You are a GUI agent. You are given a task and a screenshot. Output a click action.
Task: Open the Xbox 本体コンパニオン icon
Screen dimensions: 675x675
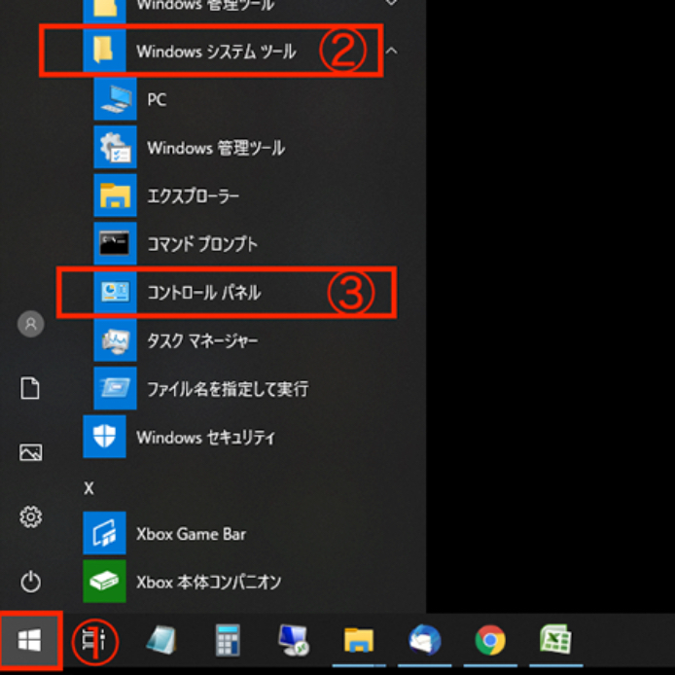click(104, 582)
